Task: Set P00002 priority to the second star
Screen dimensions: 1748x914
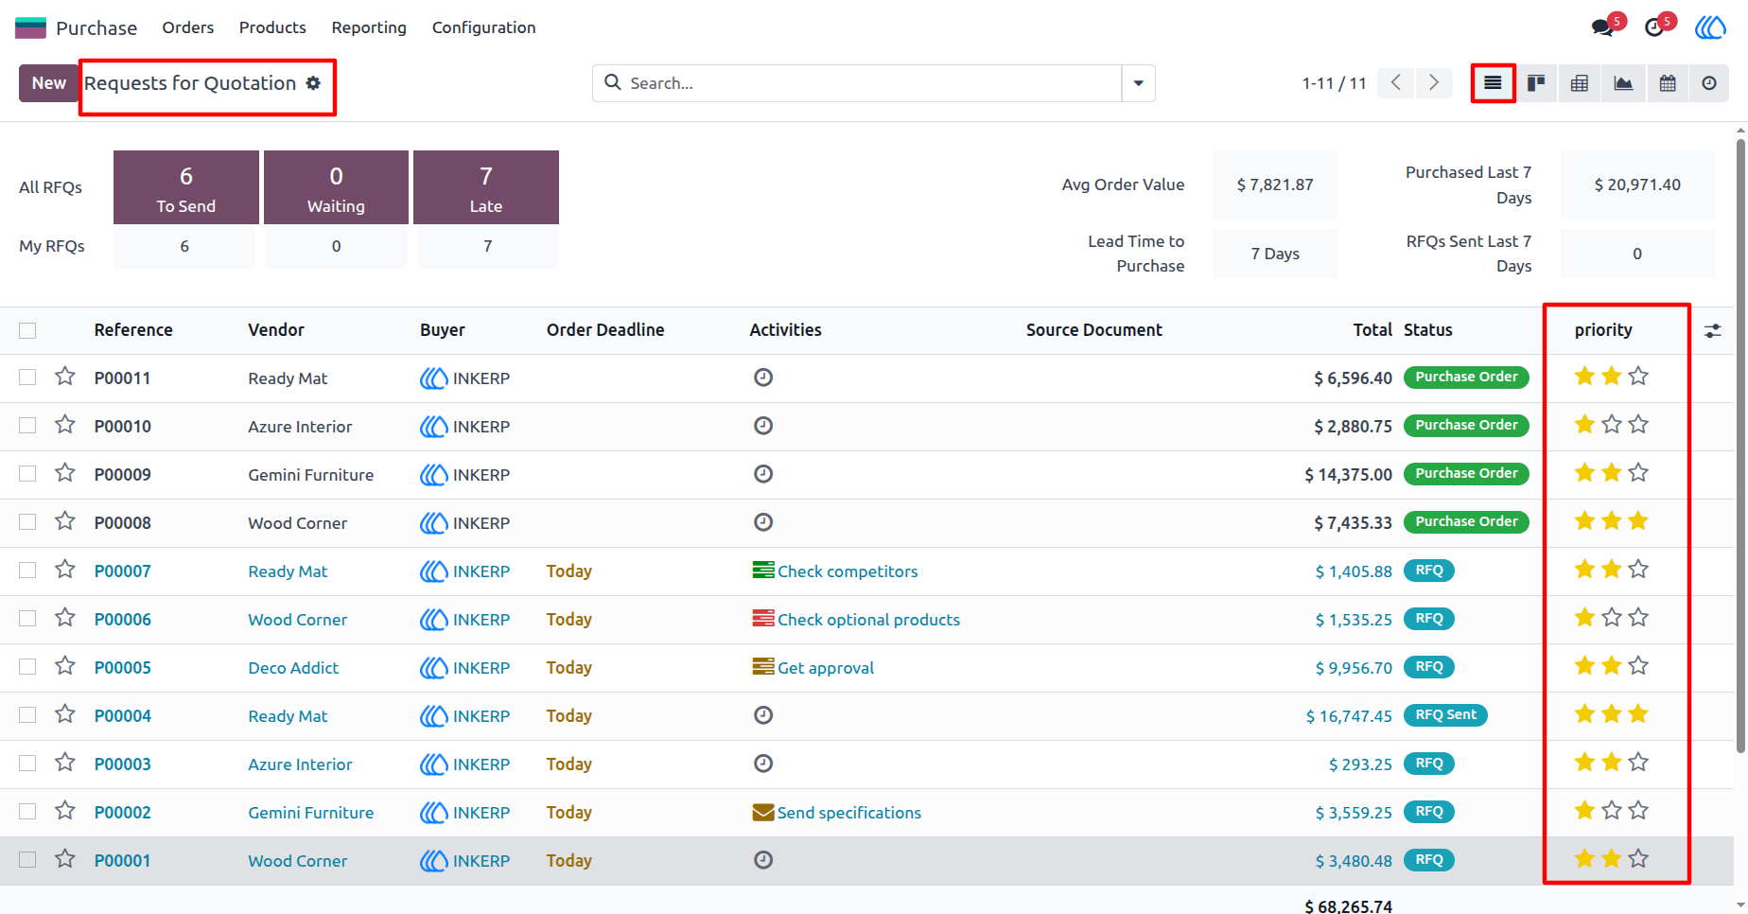Action: [x=1612, y=811]
